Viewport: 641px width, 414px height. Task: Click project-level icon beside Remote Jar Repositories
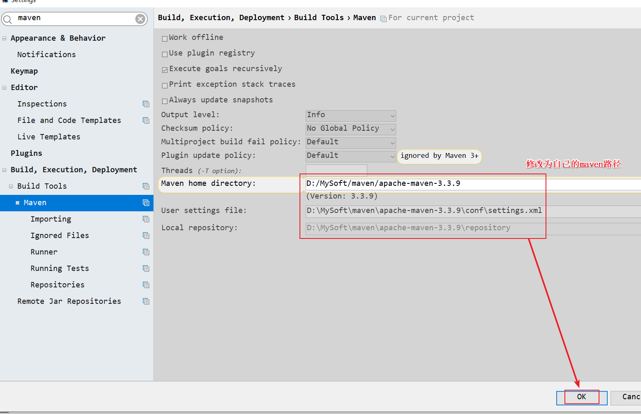click(146, 301)
